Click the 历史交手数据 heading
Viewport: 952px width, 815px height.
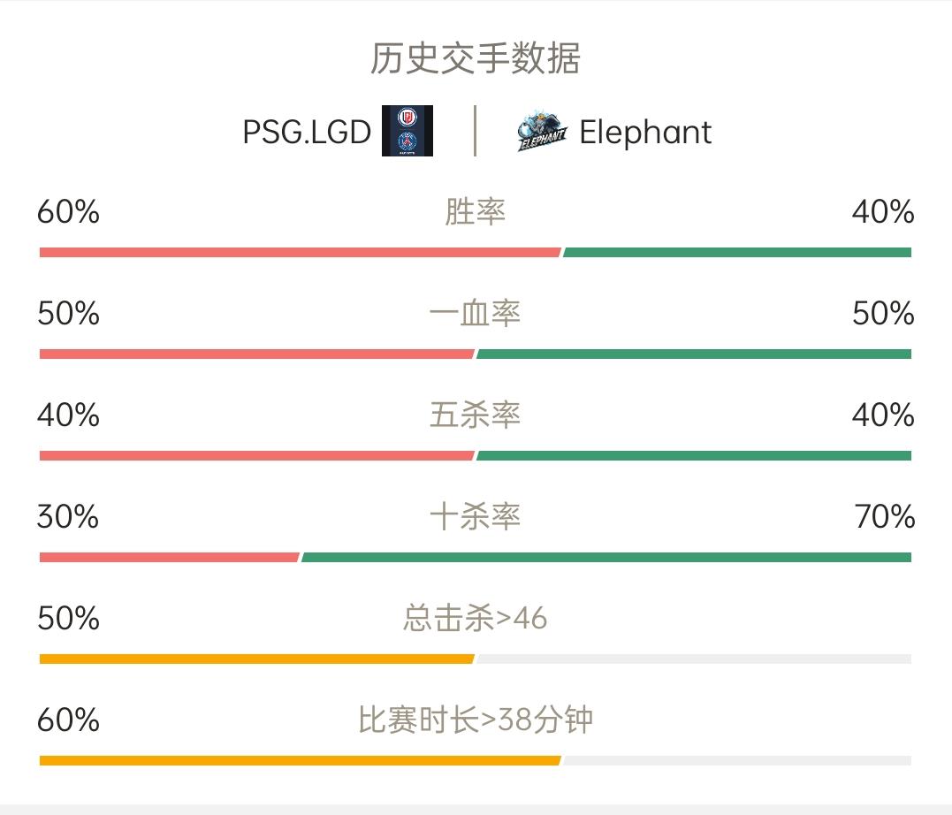476,58
